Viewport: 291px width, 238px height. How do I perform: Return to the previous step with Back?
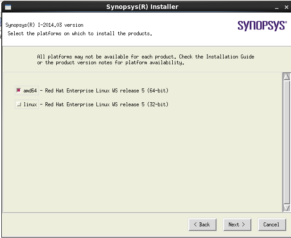point(202,225)
